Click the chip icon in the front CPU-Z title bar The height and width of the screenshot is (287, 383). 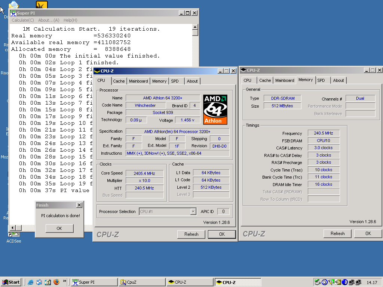point(97,71)
